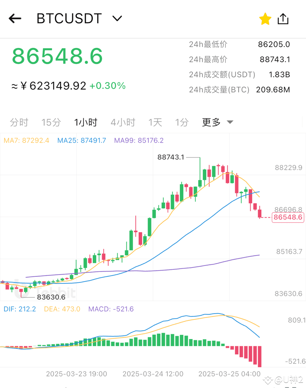The height and width of the screenshot is (388, 306).
Task: Select the 1小时 timeframe tab
Action: [x=86, y=122]
